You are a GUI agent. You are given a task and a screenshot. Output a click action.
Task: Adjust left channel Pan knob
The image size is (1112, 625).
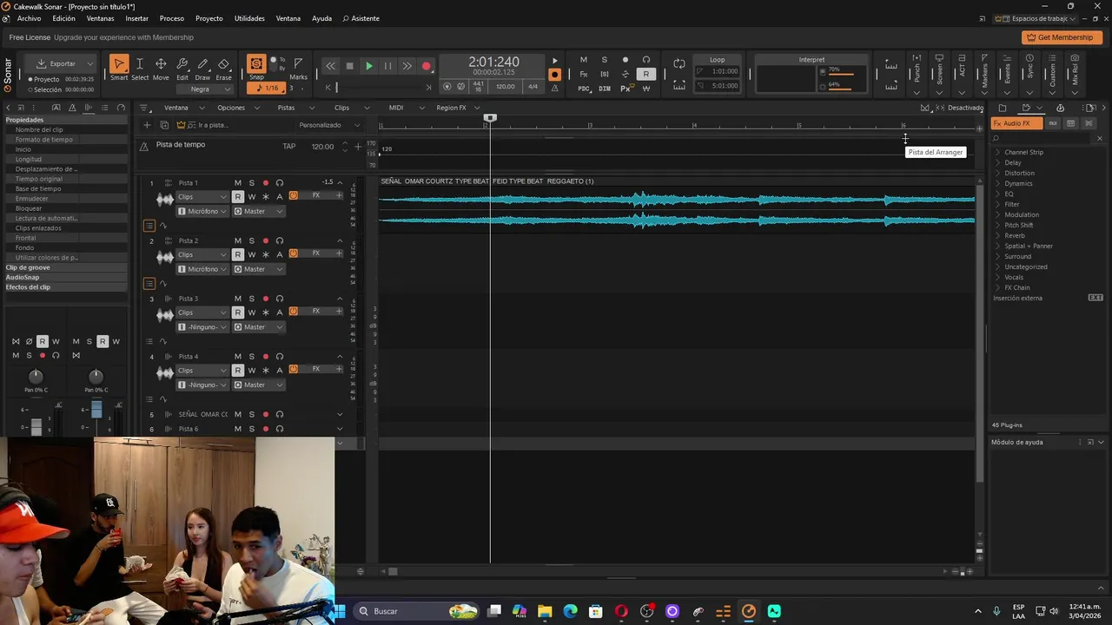pos(36,376)
